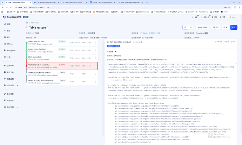Click the copy icon beside the log title
Viewport: 242px width, 145px height.
[x=142, y=42]
